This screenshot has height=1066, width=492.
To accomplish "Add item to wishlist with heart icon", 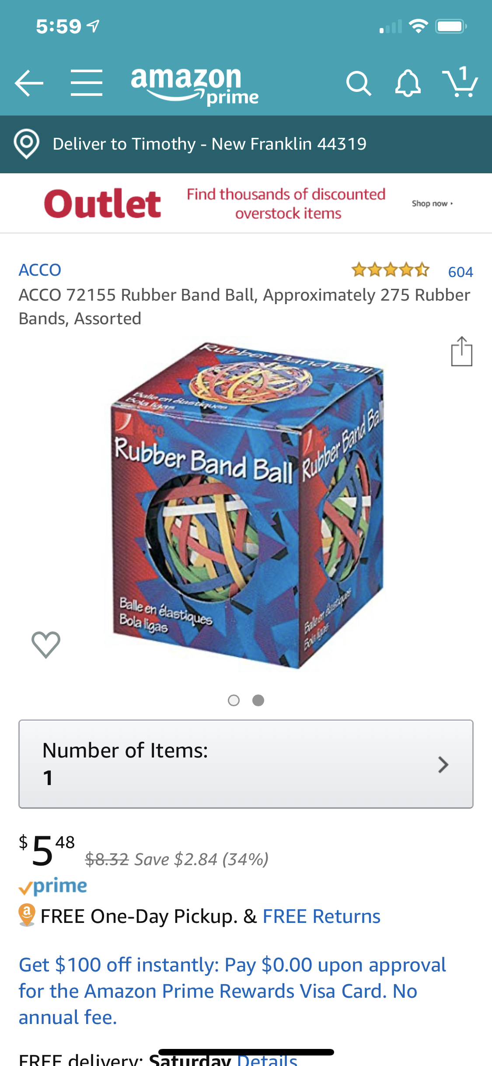I will coord(46,645).
